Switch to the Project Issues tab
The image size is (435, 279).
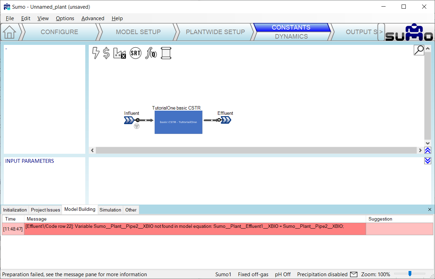(45, 210)
